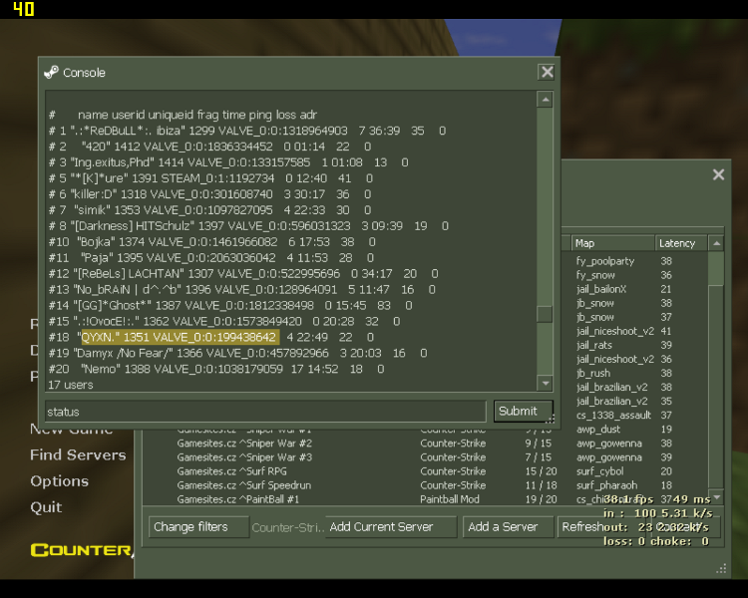748x598 pixels.
Task: Click the Console resize grip
Action: pos(551,419)
